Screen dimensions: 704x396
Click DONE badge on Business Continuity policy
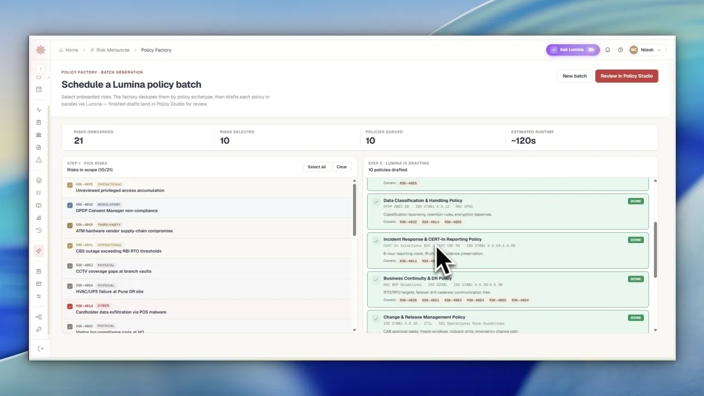(x=636, y=279)
